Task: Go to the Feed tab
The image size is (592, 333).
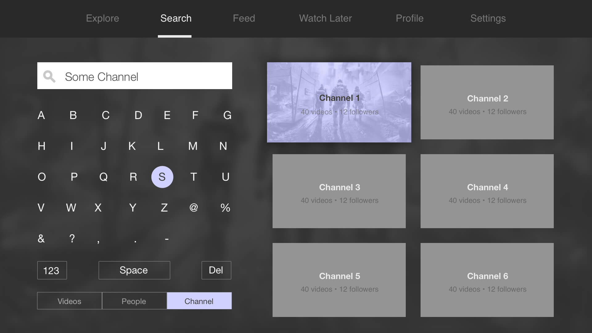Action: point(244,18)
